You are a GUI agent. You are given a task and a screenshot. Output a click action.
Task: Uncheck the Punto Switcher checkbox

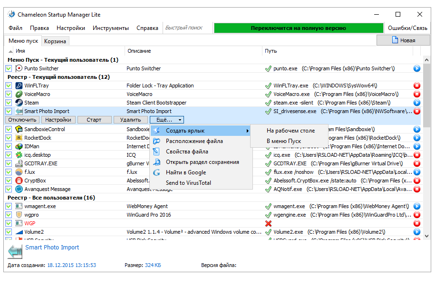click(x=9, y=68)
